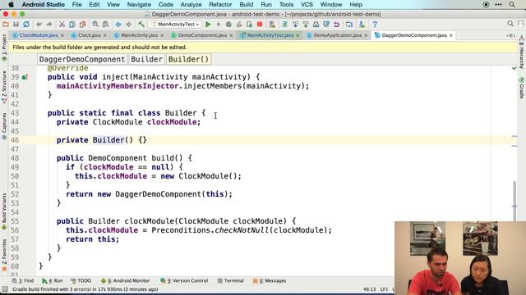Toggle the Build Variants side tab
Viewport: 526px width, 295px height.
point(4,211)
